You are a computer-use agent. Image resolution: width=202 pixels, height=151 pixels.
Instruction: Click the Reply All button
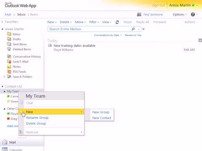(x=143, y=22)
